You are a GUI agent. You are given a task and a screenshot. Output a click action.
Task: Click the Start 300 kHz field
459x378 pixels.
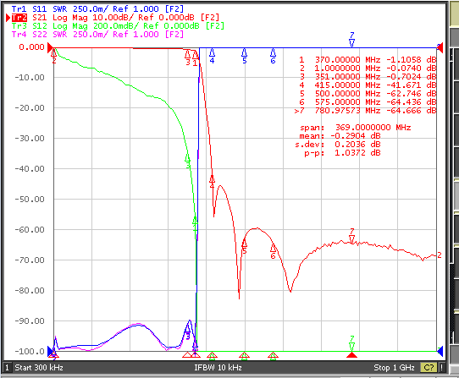point(39,368)
